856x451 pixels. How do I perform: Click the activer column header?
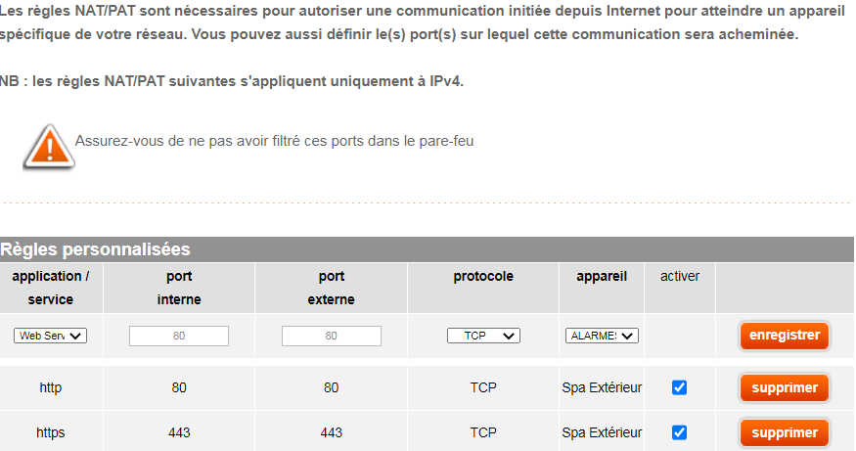pyautogui.click(x=680, y=277)
